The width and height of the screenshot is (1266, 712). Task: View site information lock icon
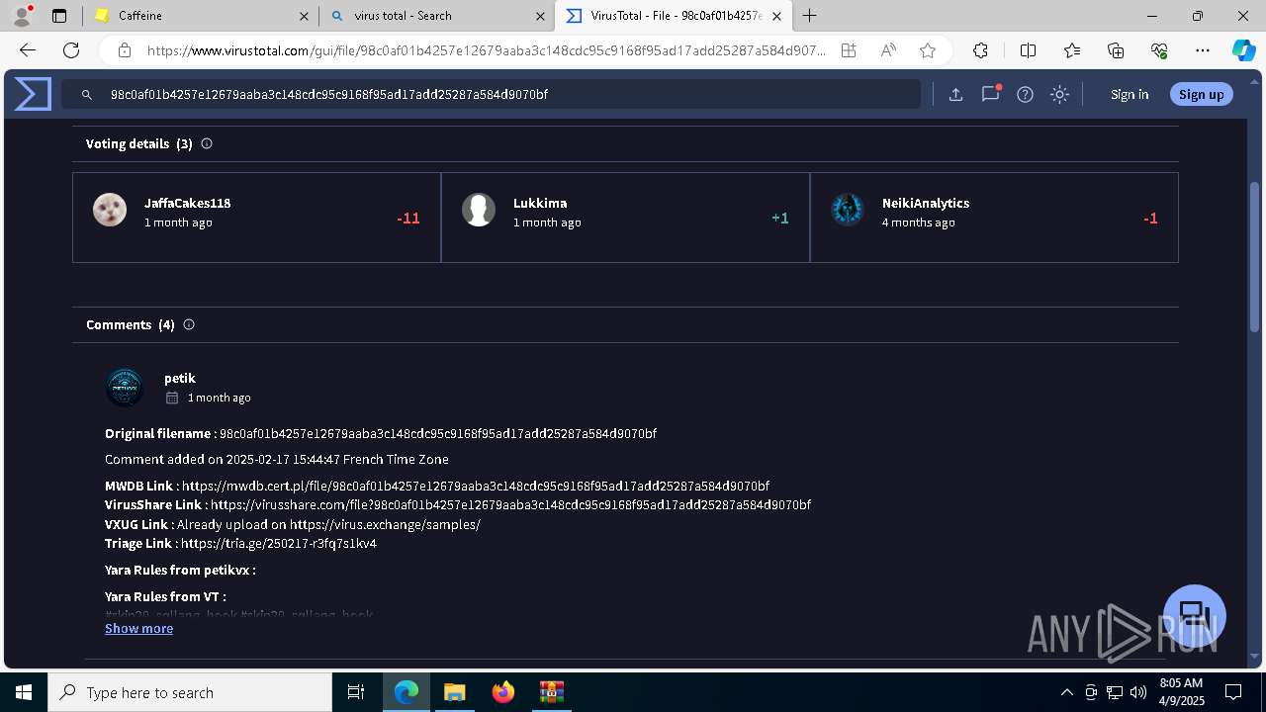pyautogui.click(x=125, y=50)
